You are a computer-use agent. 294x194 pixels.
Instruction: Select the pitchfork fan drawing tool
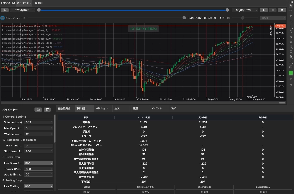(x=291, y=37)
